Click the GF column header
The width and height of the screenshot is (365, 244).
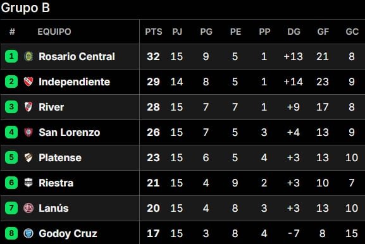pyautogui.click(x=323, y=32)
